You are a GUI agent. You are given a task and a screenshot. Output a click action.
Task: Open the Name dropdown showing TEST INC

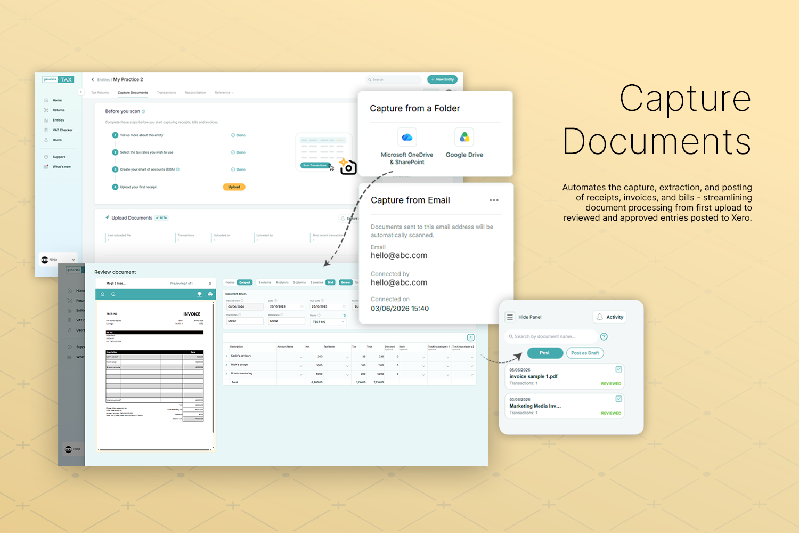(x=329, y=322)
